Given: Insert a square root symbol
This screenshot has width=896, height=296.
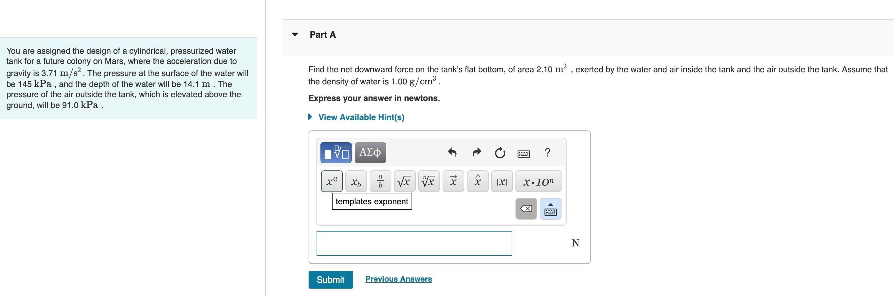Looking at the screenshot, I should tap(404, 181).
